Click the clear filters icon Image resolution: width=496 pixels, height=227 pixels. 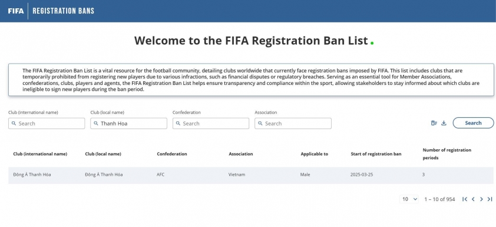point(434,123)
